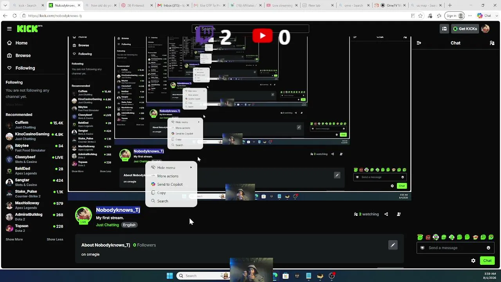Open the Following heart icon in sidebar
501x282 pixels.
click(9, 68)
